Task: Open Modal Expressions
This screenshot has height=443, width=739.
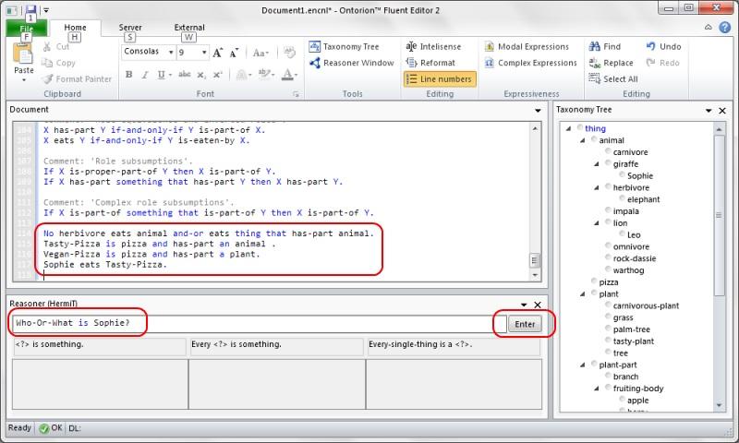Action: [527, 46]
